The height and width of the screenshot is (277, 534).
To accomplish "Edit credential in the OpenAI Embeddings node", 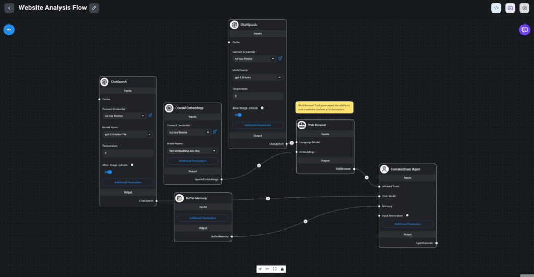I will pos(215,132).
